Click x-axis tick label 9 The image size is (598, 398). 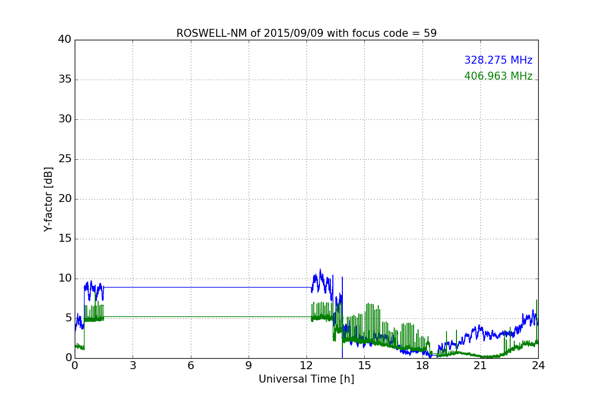click(249, 365)
